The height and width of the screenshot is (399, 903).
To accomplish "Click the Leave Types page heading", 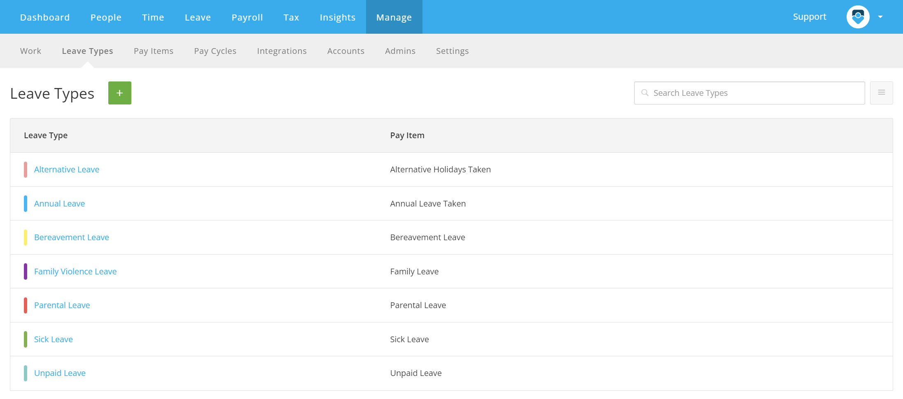I will (52, 94).
